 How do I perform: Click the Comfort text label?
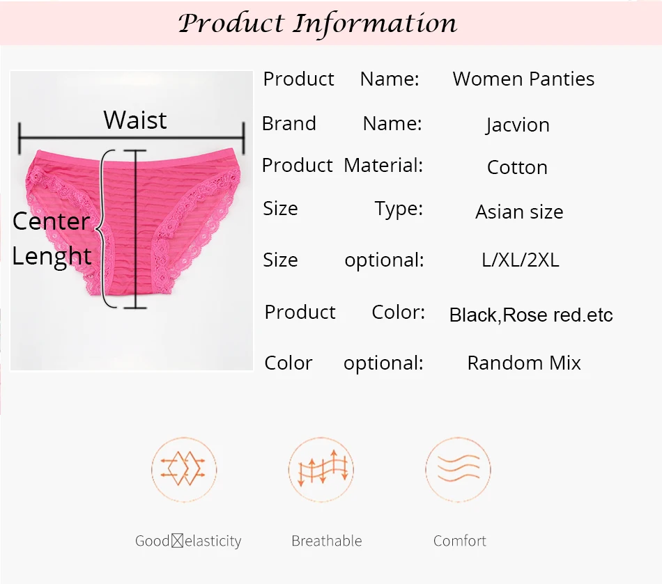(x=460, y=541)
